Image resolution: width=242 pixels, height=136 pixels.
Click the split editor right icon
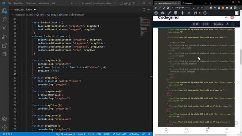pos(144,9)
